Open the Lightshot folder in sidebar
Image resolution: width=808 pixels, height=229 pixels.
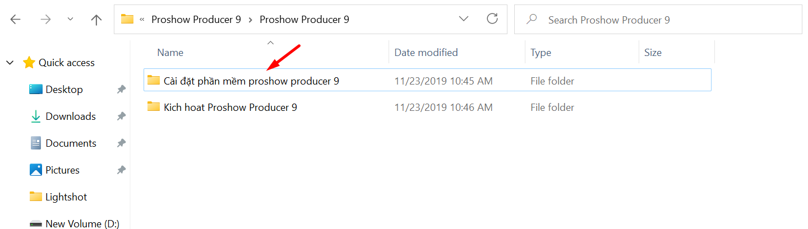point(66,197)
